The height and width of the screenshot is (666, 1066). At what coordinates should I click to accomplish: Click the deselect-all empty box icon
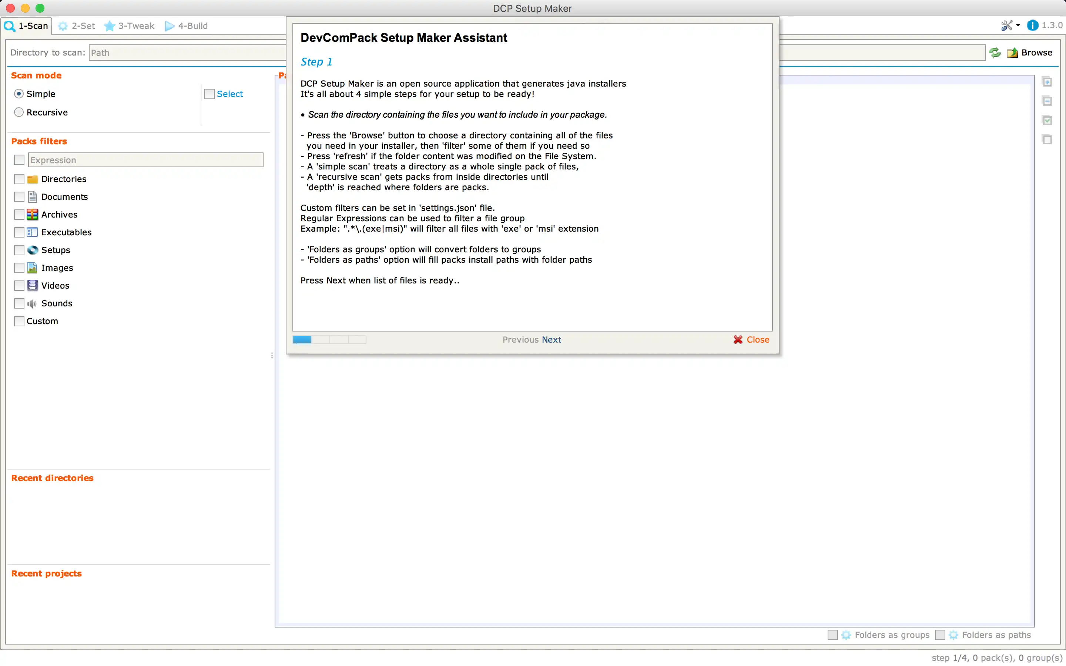(x=1047, y=139)
